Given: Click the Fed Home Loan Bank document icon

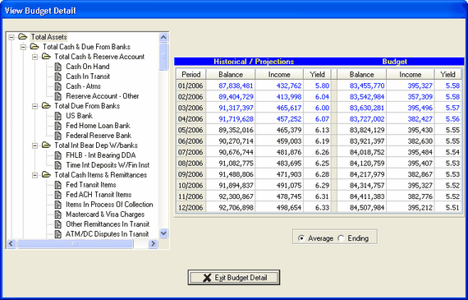Looking at the screenshot, I should [x=58, y=126].
